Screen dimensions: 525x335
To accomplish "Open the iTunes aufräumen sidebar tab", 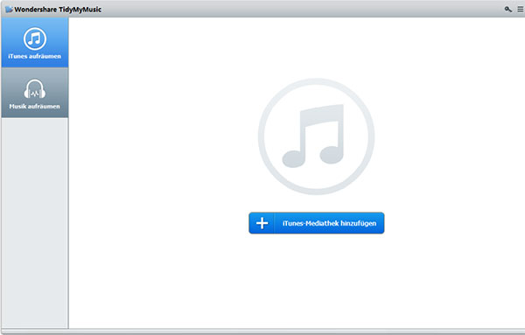I will tap(35, 43).
